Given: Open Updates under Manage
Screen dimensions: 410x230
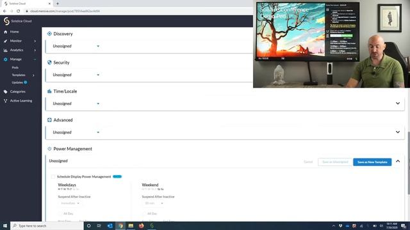Looking at the screenshot, I should point(17,82).
